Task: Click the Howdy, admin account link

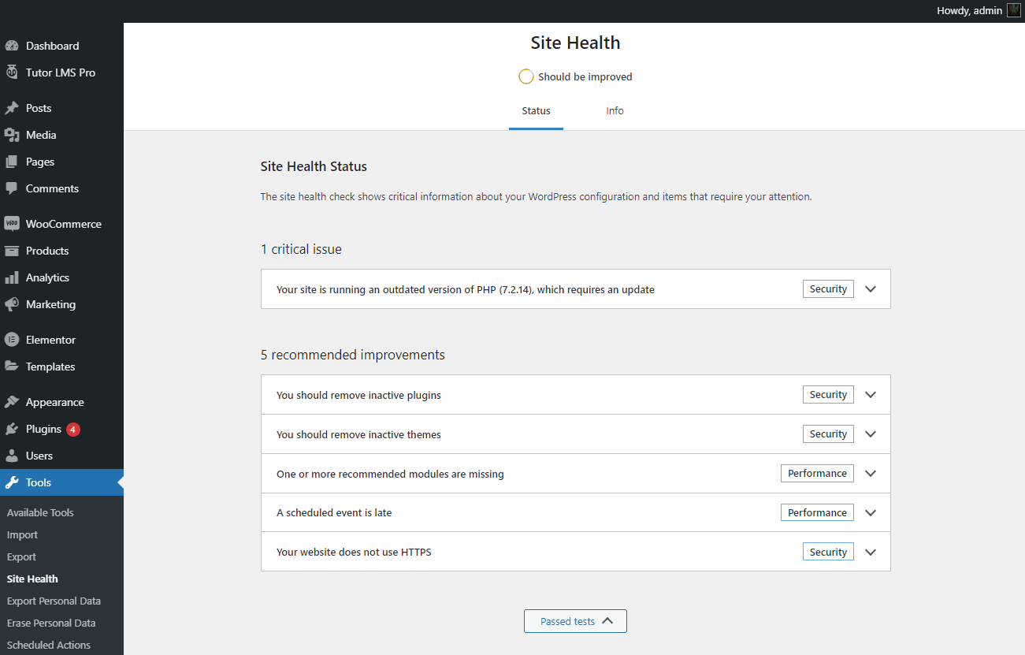Action: (978, 10)
